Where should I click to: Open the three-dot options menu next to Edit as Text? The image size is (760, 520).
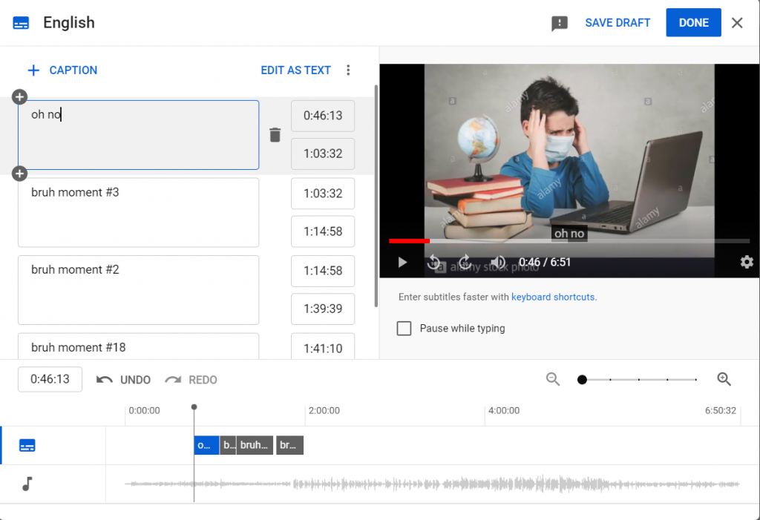tap(348, 70)
